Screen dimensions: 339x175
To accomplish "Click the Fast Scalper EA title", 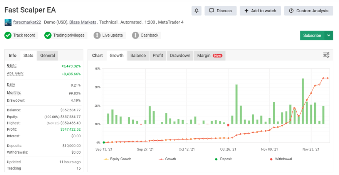I will (x=30, y=10).
